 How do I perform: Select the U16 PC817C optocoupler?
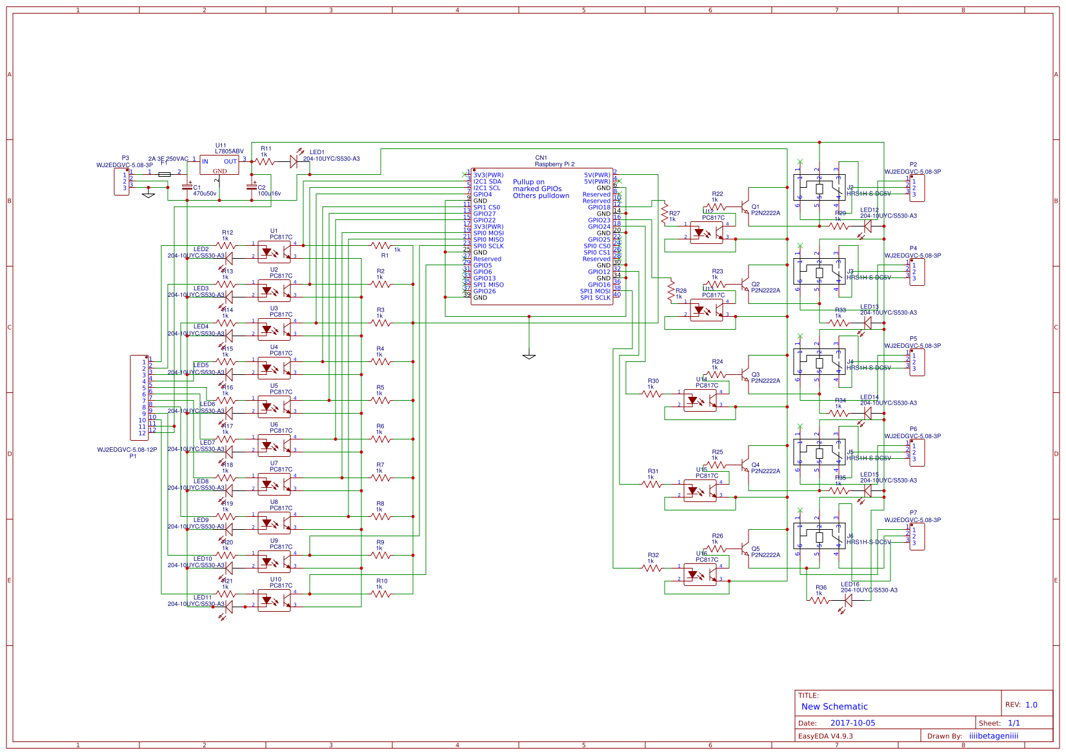[x=700, y=574]
